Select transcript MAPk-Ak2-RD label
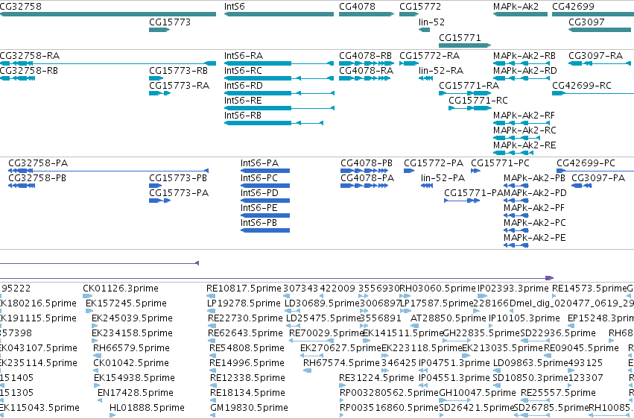This screenshot has height=419, width=634. 524,70
